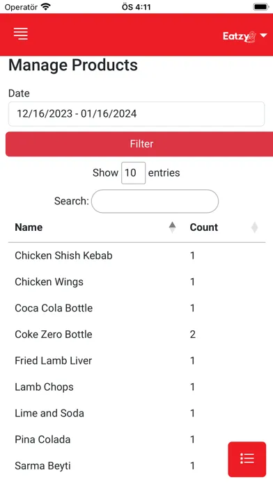Click the Name column header
The height and width of the screenshot is (484, 273).
point(29,227)
